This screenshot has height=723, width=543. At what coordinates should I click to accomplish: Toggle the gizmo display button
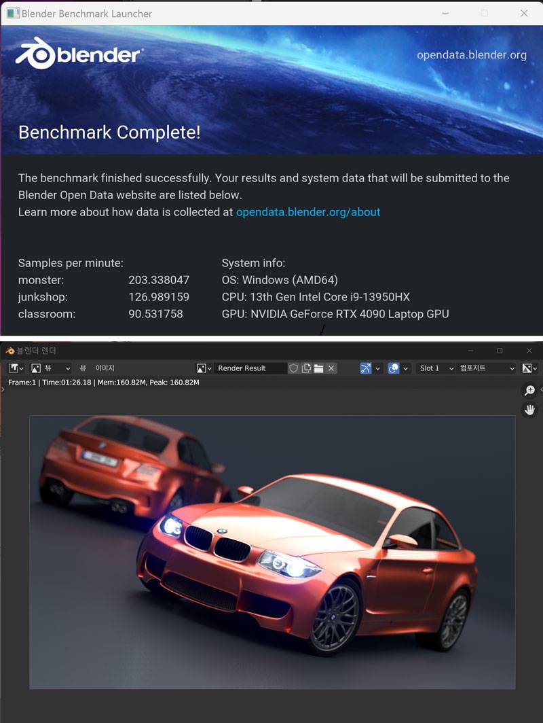(x=365, y=368)
